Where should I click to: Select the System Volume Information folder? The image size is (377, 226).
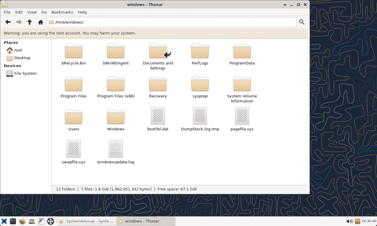[x=242, y=90]
